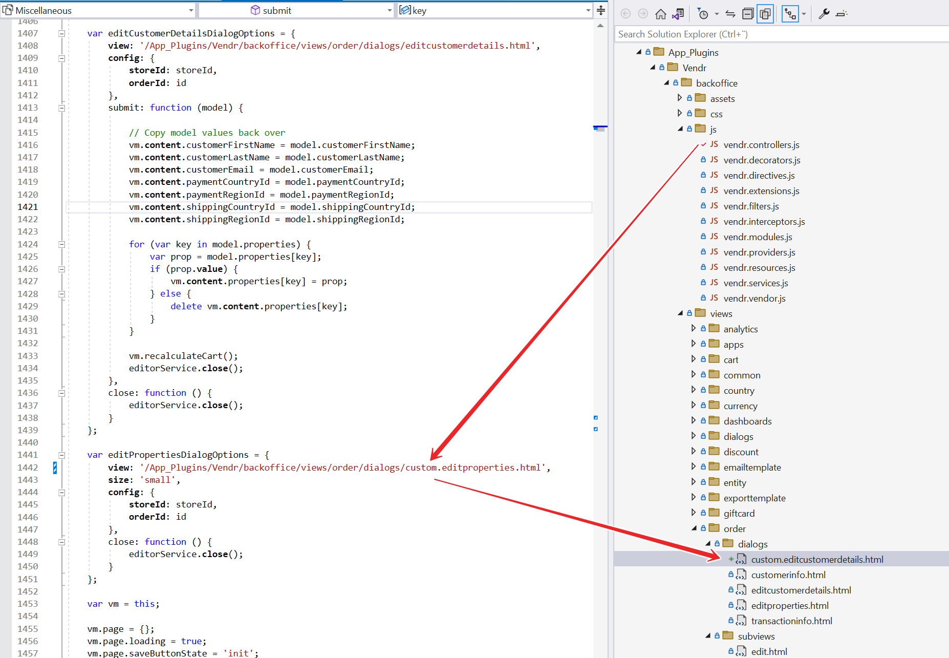
Task: Select the exporttemplate folder
Action: tap(754, 498)
